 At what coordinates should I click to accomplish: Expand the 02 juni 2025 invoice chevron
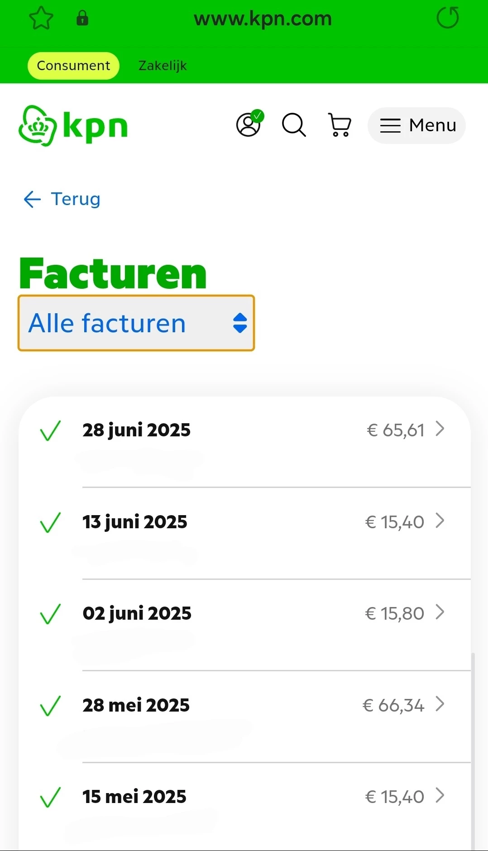pyautogui.click(x=440, y=612)
